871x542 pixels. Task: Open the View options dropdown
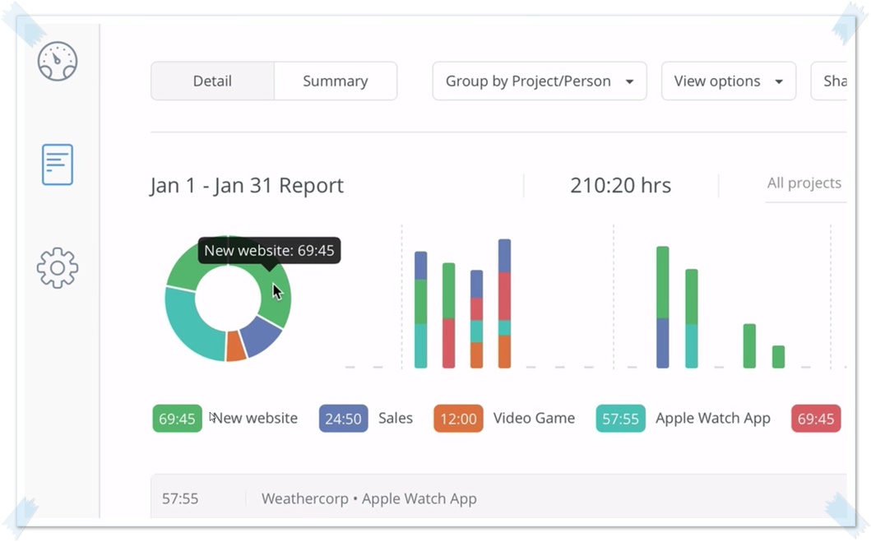(x=728, y=81)
